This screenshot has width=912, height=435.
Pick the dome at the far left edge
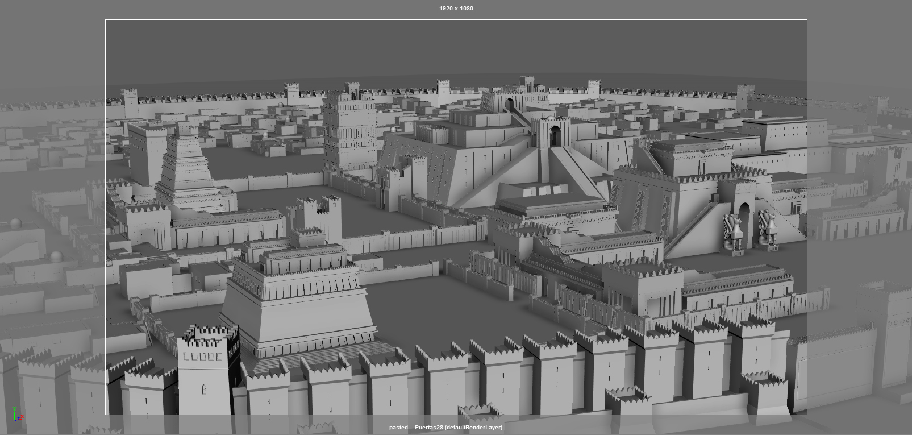click(16, 222)
